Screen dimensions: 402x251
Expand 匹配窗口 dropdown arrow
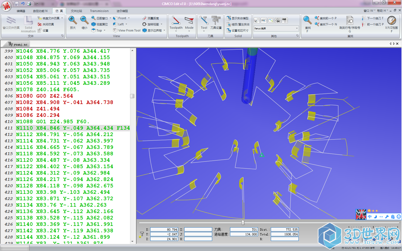pos(110,18)
